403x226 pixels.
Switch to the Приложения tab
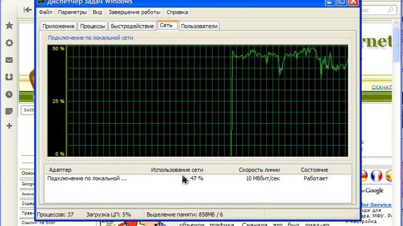(x=59, y=26)
